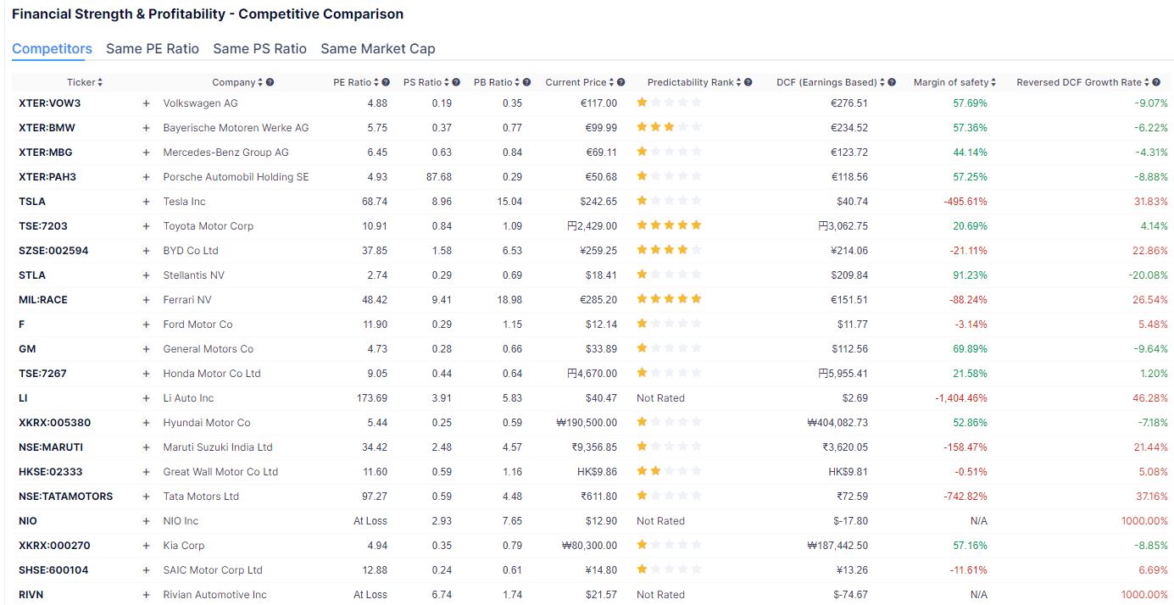Viewport: 1174px width, 605px height.
Task: Click the plus icon beside Volkswagen AG
Action: coord(146,103)
